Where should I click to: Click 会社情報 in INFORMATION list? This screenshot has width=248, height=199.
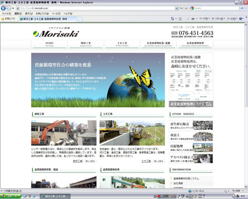click(x=178, y=183)
